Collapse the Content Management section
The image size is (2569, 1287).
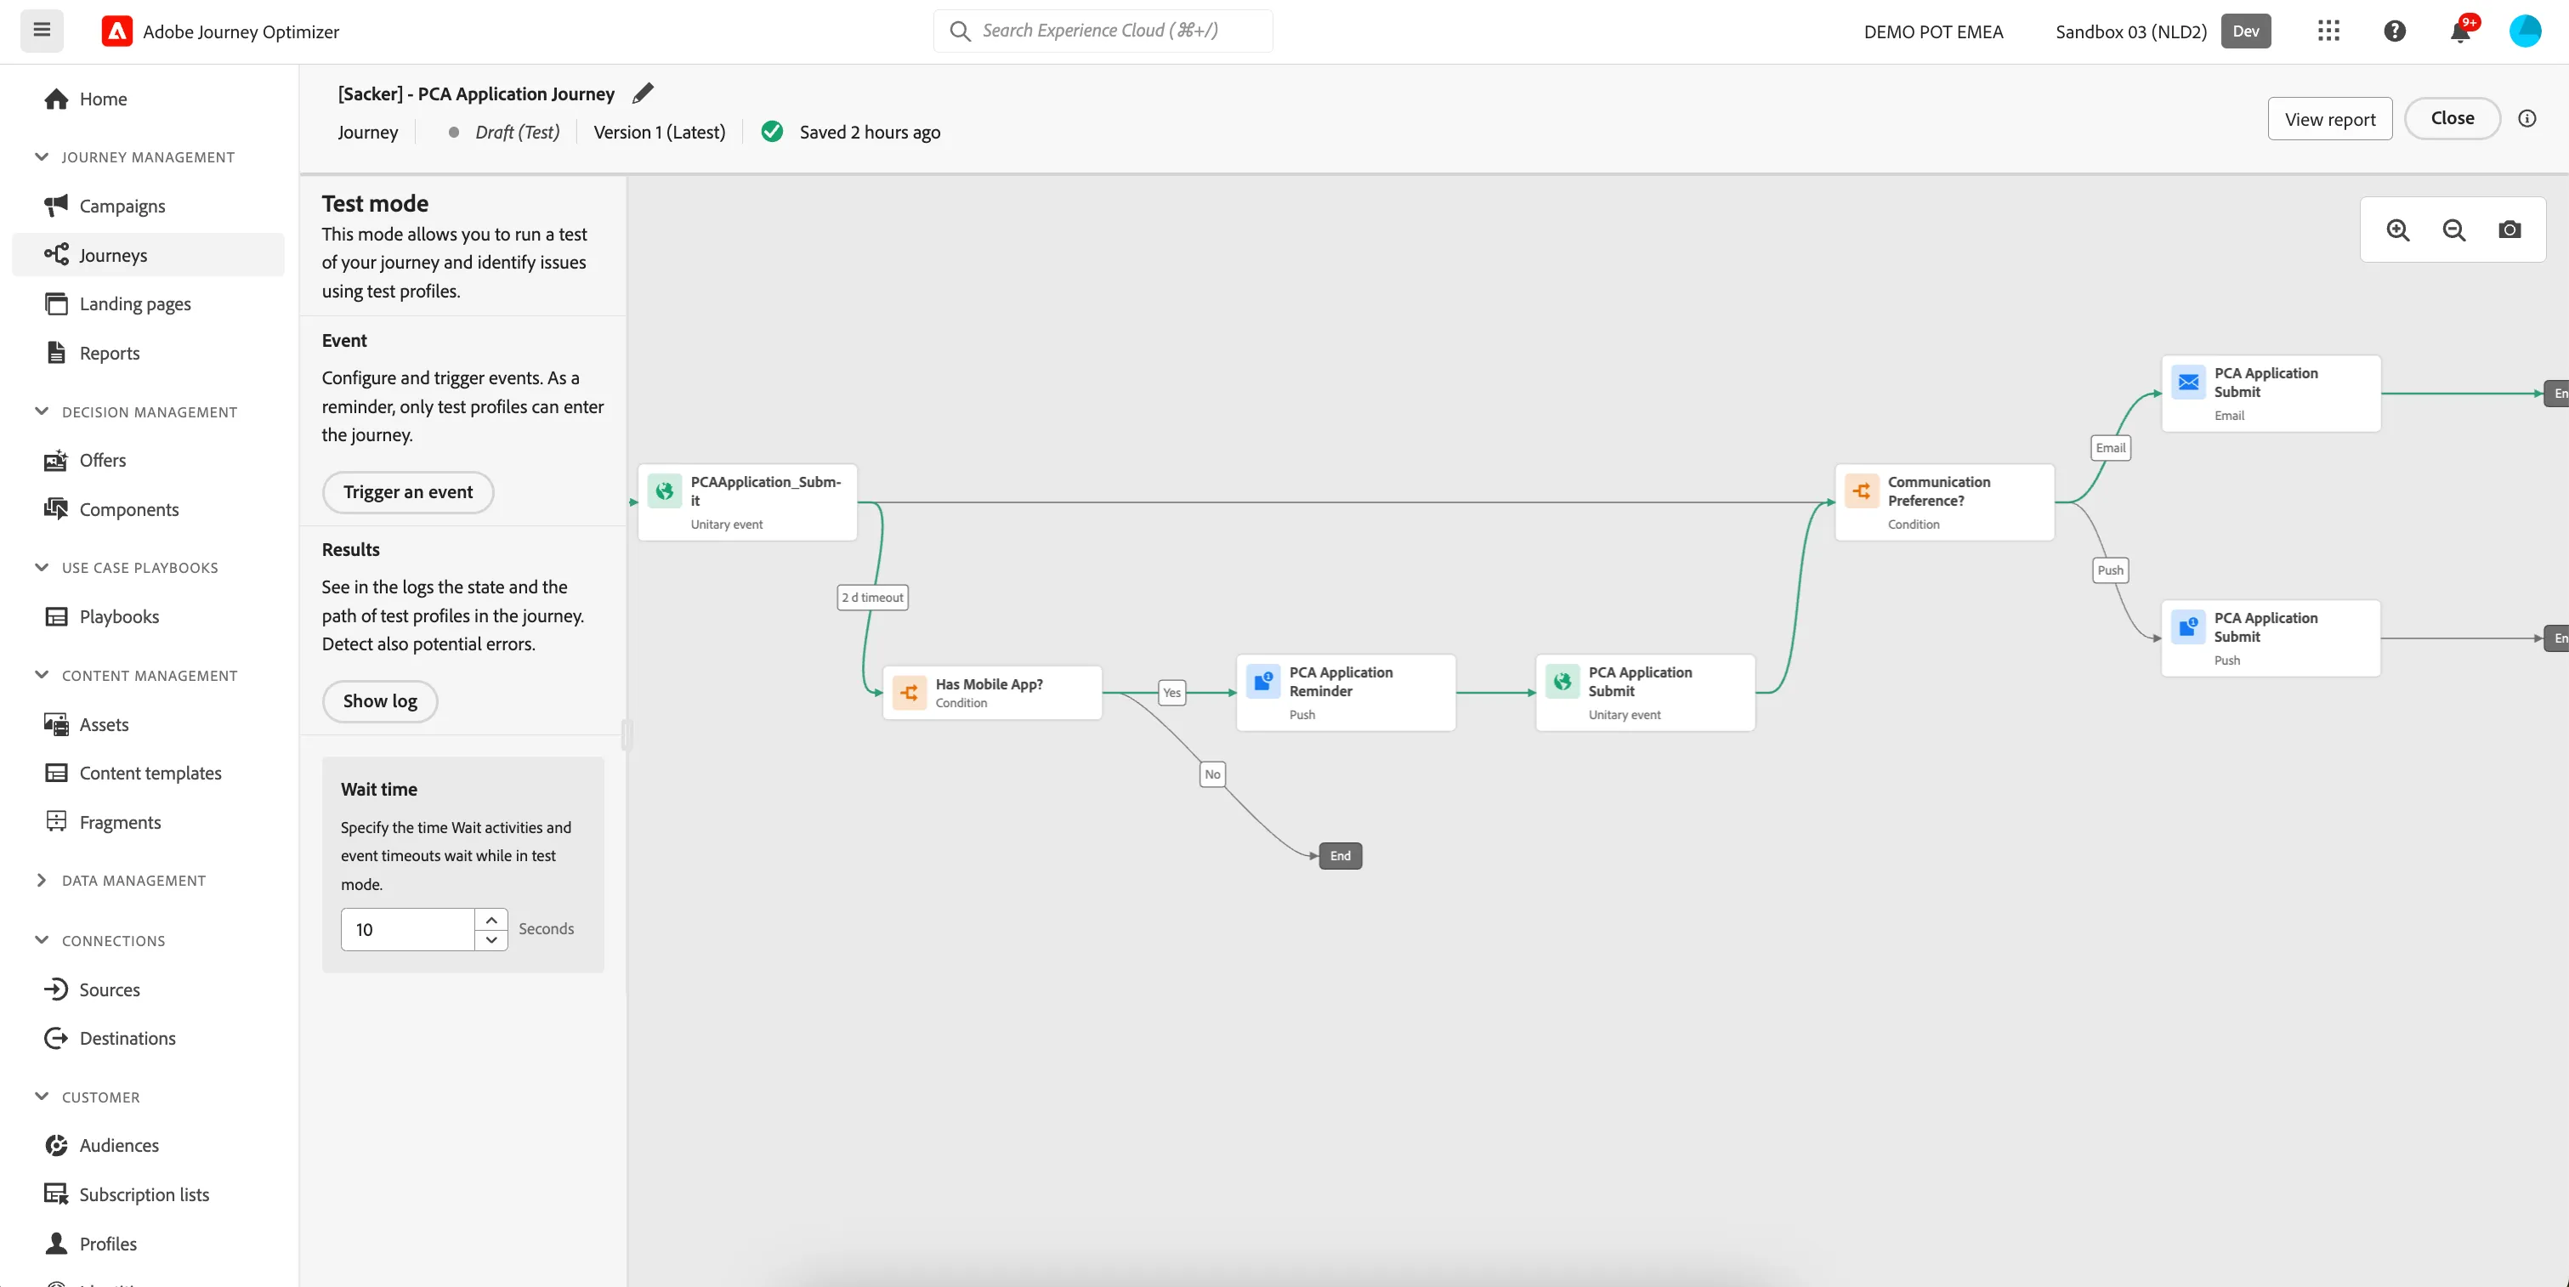click(x=41, y=675)
